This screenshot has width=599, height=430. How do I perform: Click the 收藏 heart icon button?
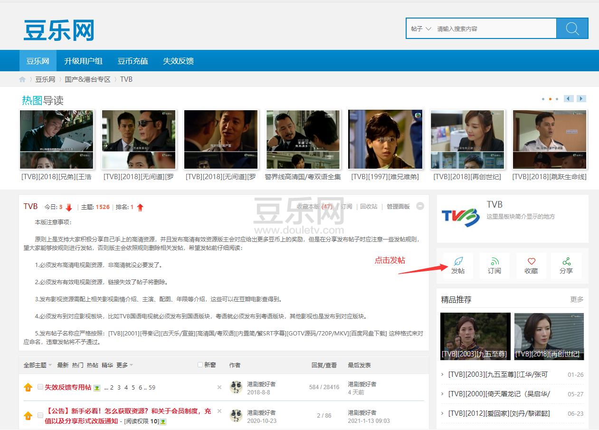[531, 266]
